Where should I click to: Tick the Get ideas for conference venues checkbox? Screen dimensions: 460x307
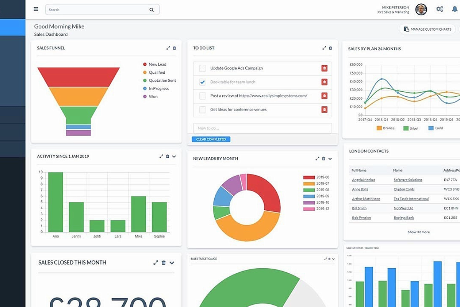[202, 110]
